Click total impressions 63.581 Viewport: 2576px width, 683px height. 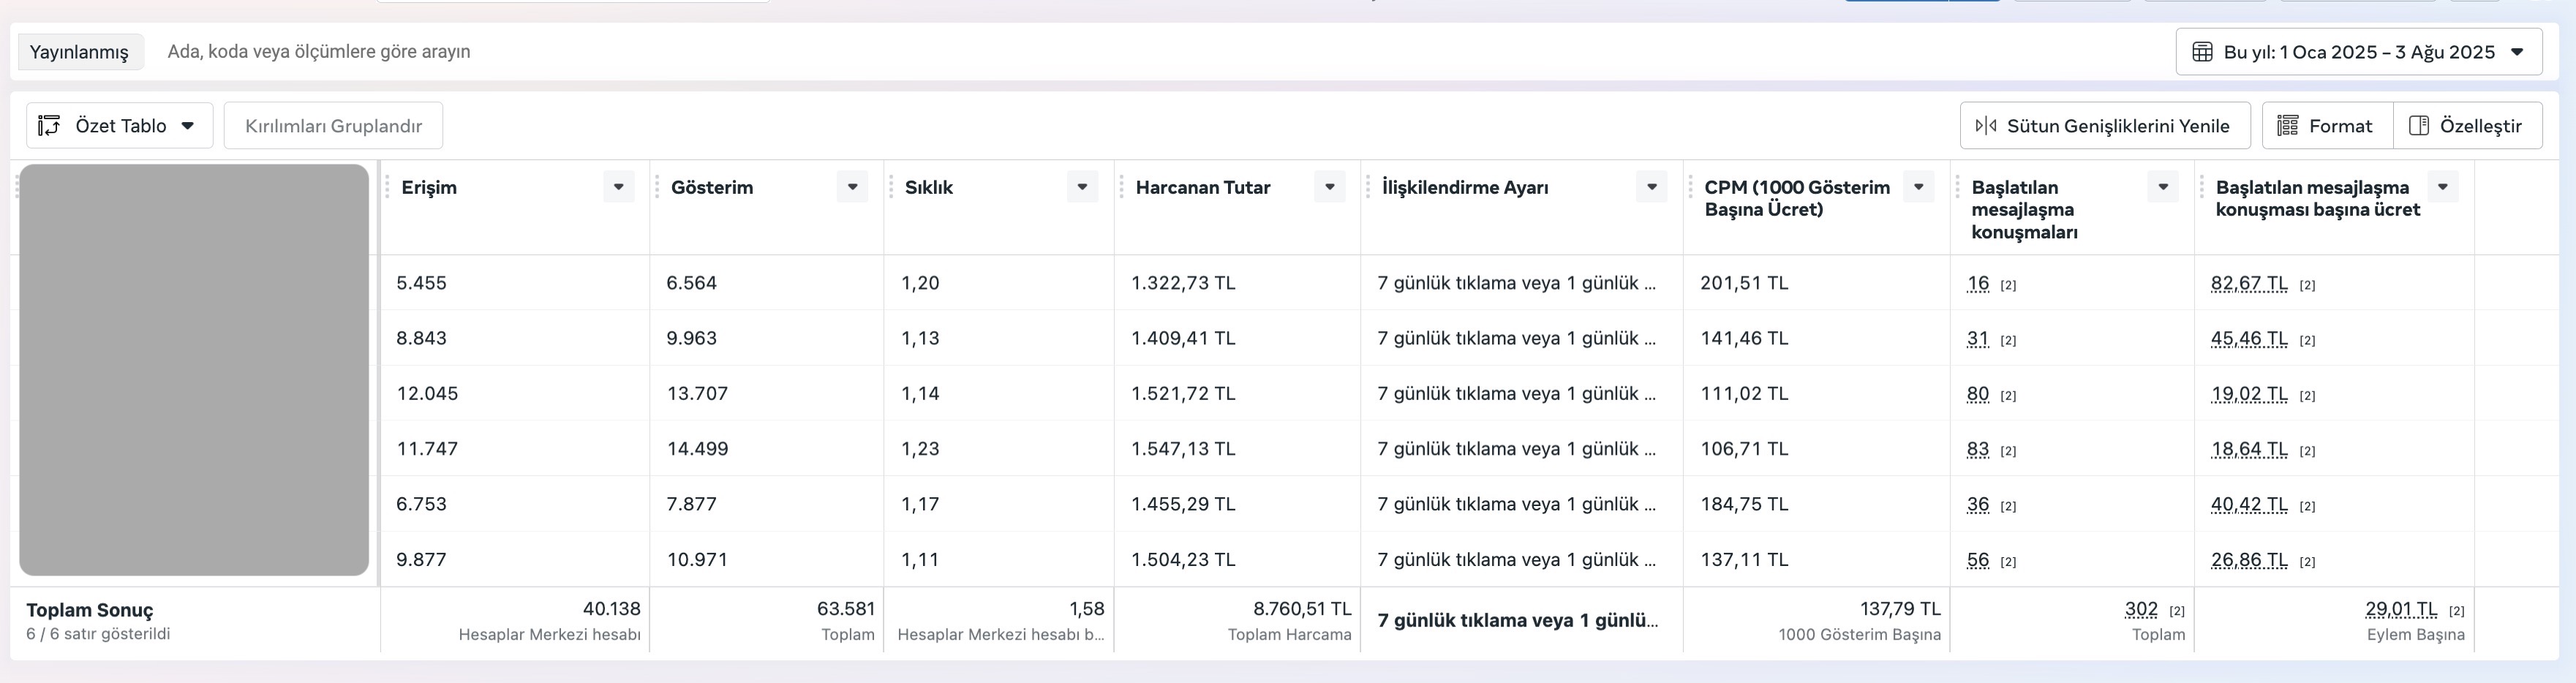coord(846,609)
